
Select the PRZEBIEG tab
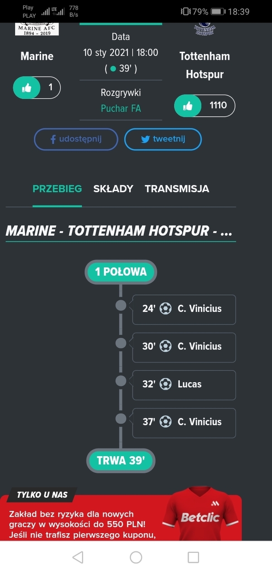click(57, 189)
